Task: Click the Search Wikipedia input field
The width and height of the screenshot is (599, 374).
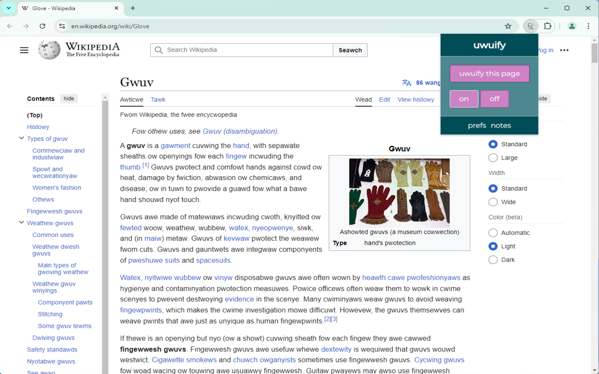Action: (241, 50)
